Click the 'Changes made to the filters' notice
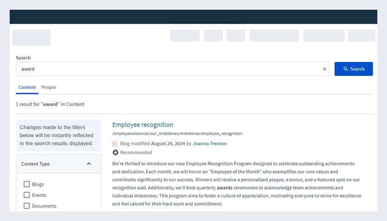Image resolution: width=387 pixels, height=221 pixels. point(59,135)
